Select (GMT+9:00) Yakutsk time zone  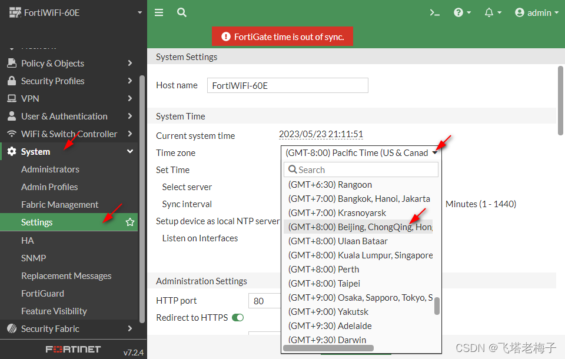pos(328,311)
